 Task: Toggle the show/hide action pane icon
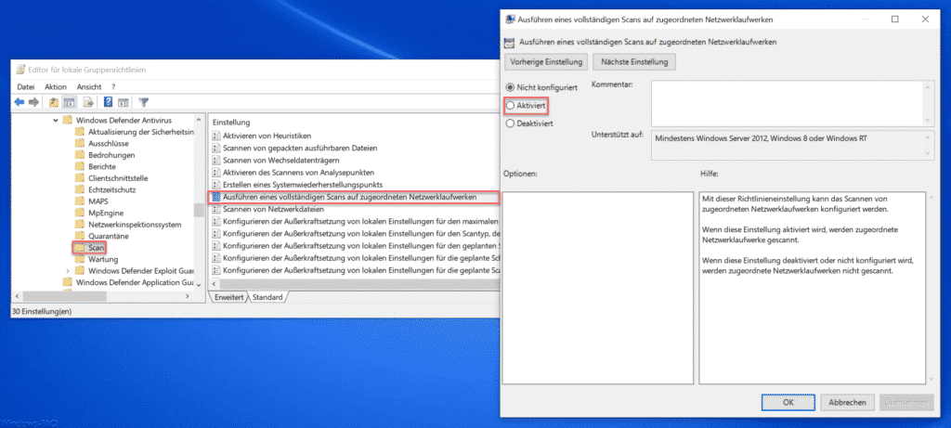click(x=124, y=102)
